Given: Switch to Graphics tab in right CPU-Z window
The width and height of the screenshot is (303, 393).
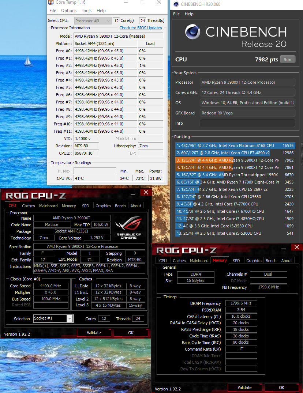Looking at the screenshot, I should point(254,261).
